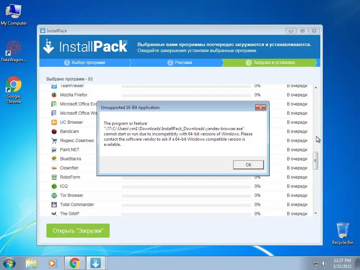The height and width of the screenshot is (270, 360).
Task: Click the 0% value for ICQ
Action: [x=257, y=186]
